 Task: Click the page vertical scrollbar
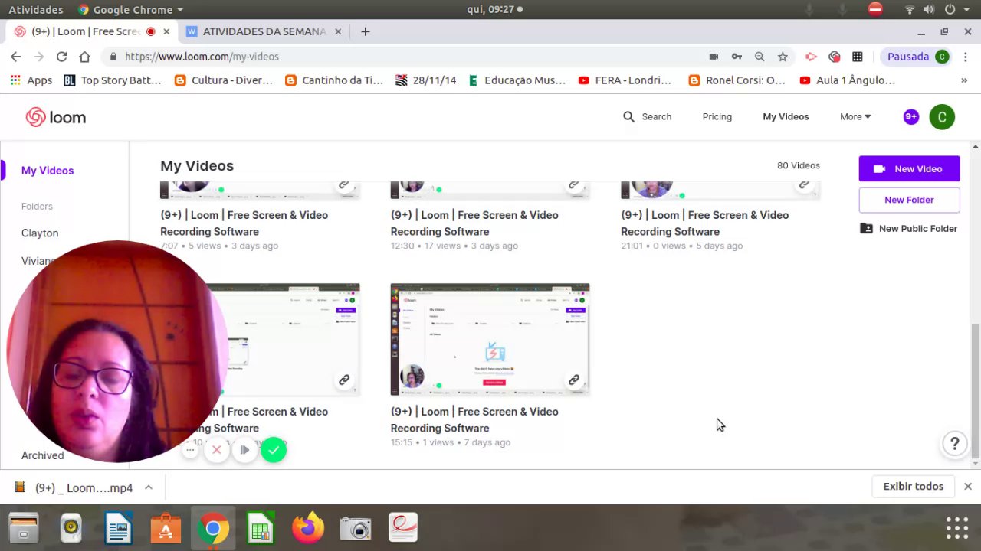coord(976,390)
